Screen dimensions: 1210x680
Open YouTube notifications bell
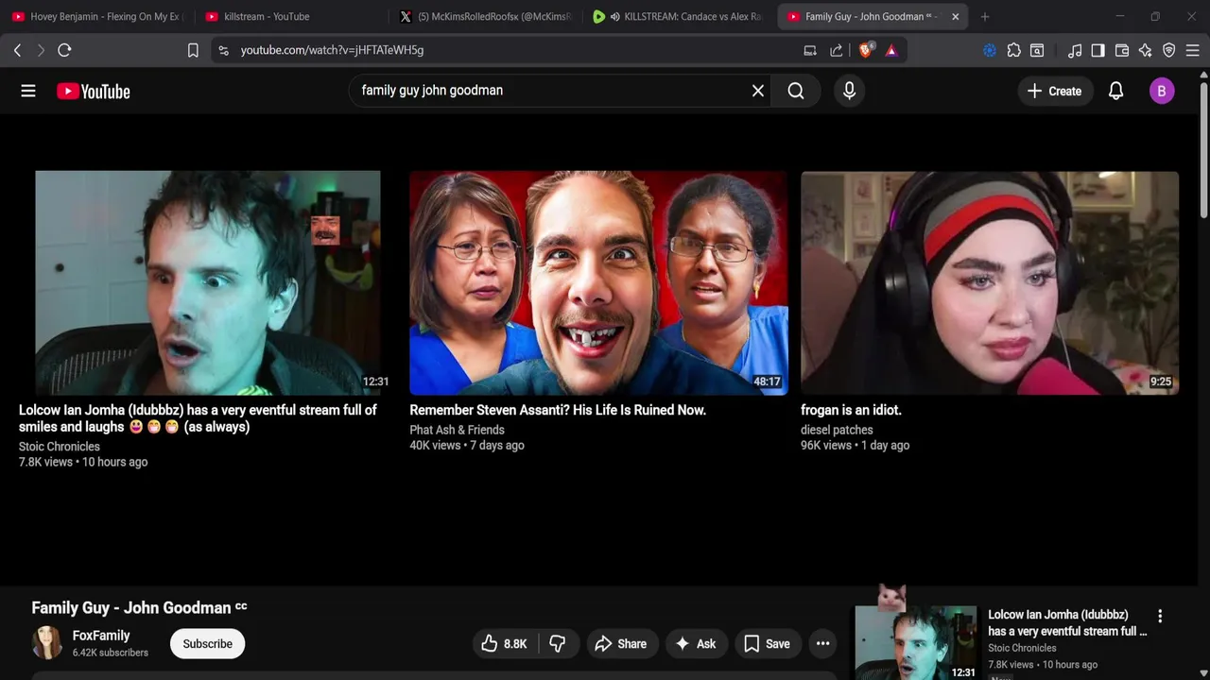tap(1115, 91)
